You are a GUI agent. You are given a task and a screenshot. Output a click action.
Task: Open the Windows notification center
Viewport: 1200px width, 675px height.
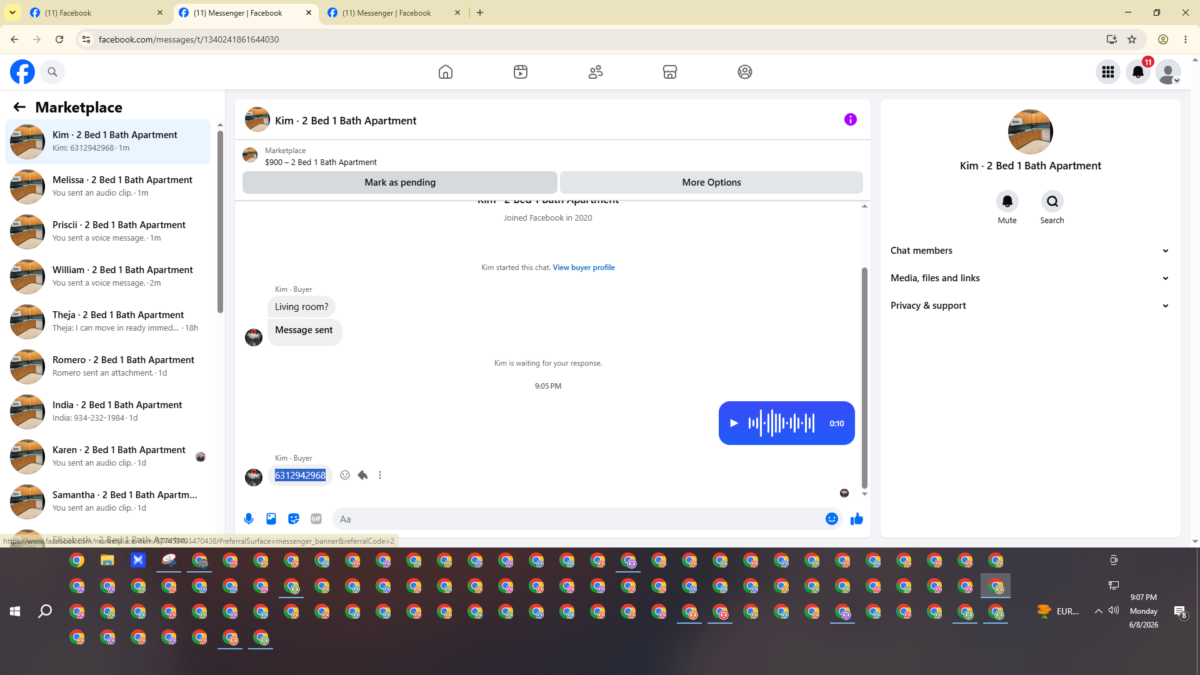click(x=1180, y=612)
